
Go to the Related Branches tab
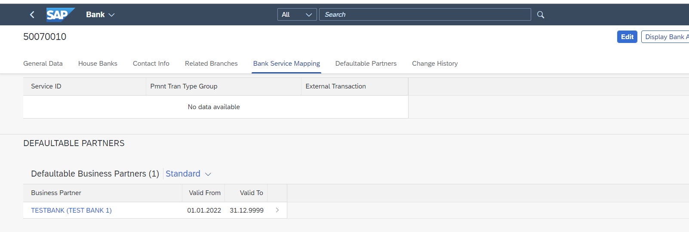(211, 63)
